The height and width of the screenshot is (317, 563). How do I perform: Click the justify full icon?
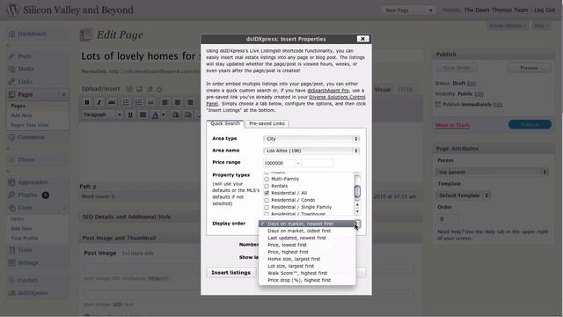pos(143,115)
